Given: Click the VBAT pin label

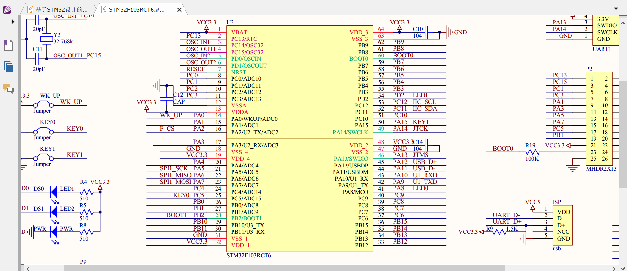Looking at the screenshot, I should click(239, 32).
